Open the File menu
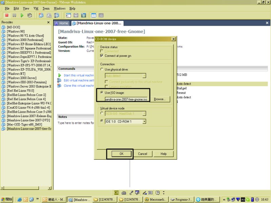 [x=7, y=8]
